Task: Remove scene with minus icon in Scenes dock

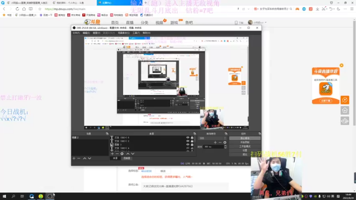Action: point(79,158)
